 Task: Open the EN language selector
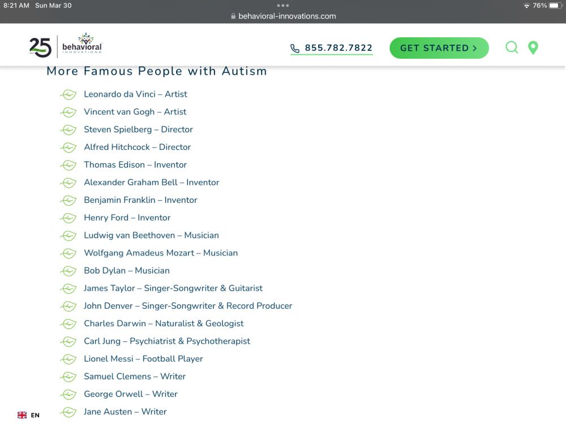point(35,415)
